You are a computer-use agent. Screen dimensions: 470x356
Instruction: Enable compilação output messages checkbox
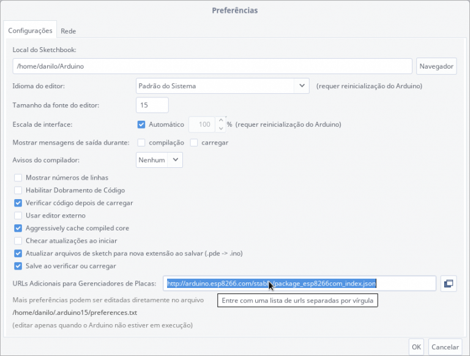(141, 143)
